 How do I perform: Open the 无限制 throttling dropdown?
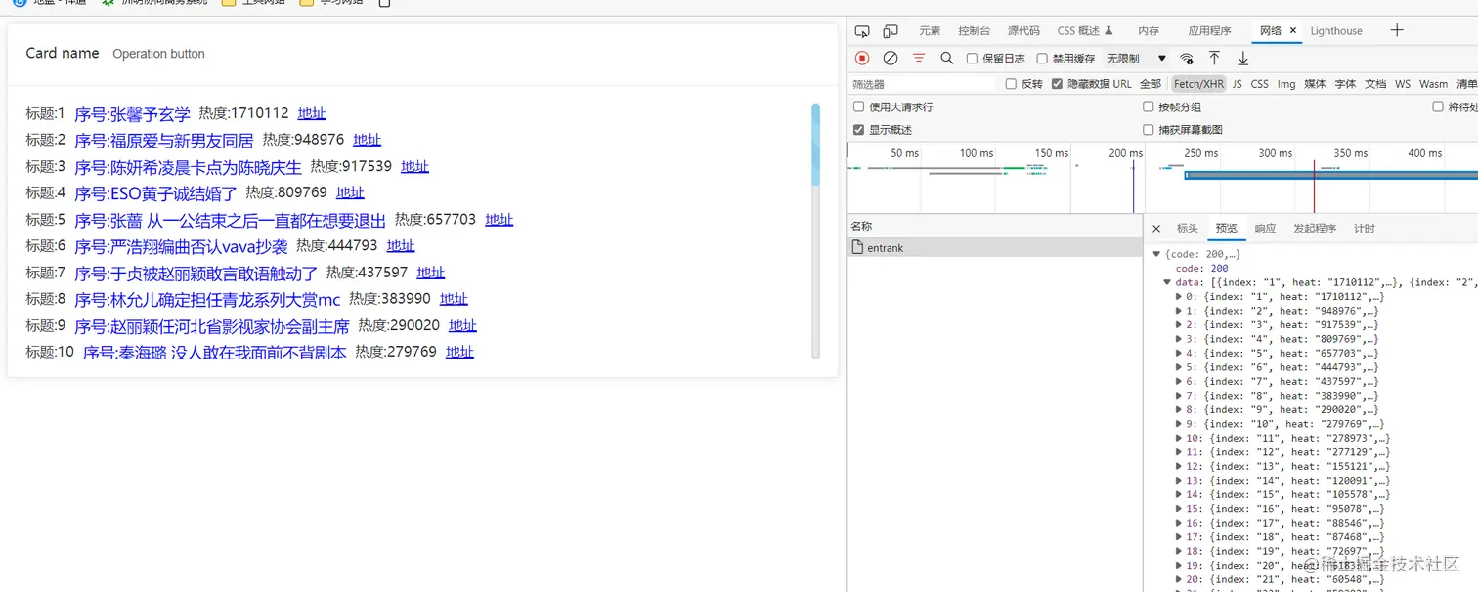[1137, 59]
